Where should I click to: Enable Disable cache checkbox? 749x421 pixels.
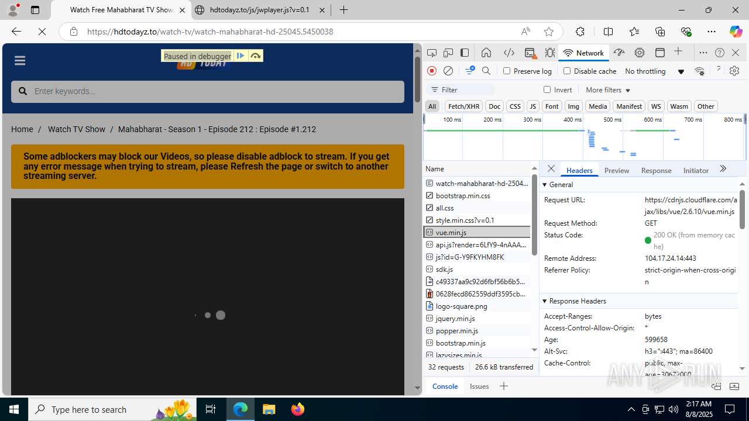point(566,71)
